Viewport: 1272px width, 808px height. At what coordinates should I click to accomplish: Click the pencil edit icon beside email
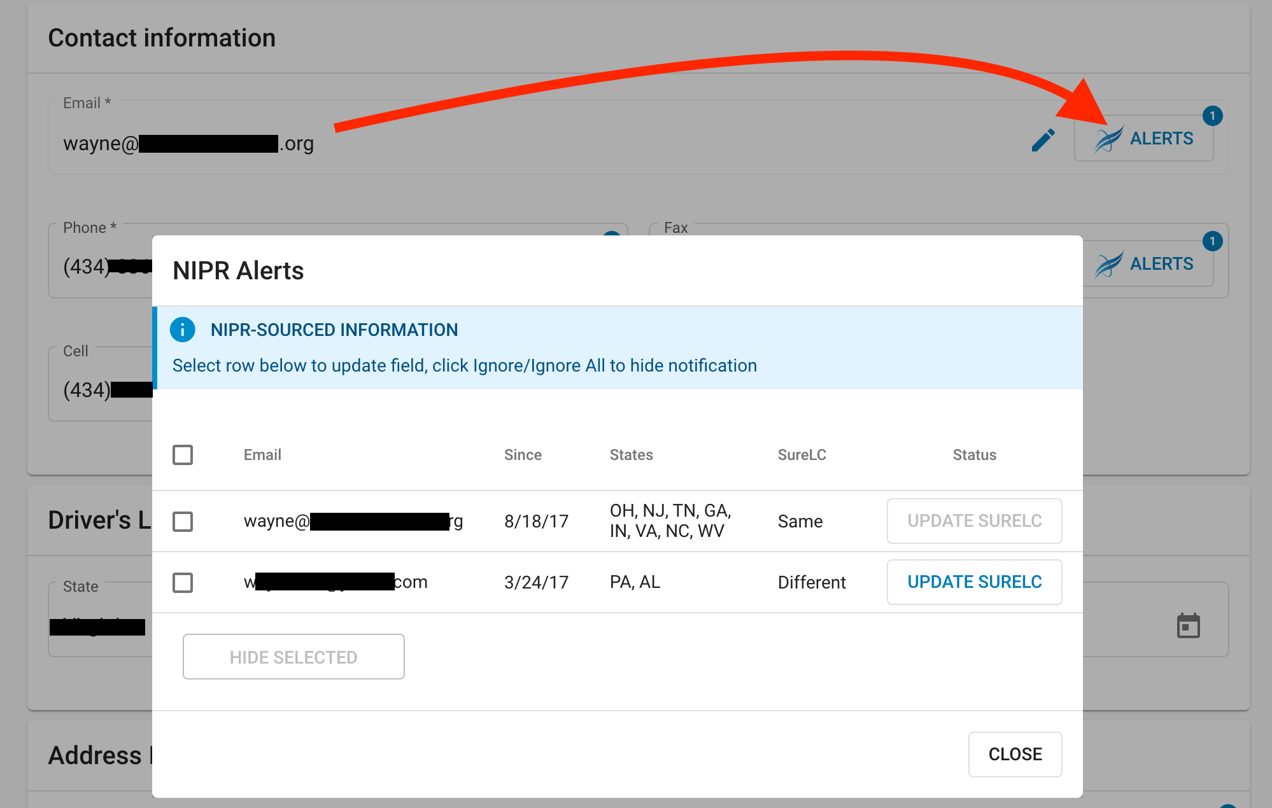(x=1043, y=140)
